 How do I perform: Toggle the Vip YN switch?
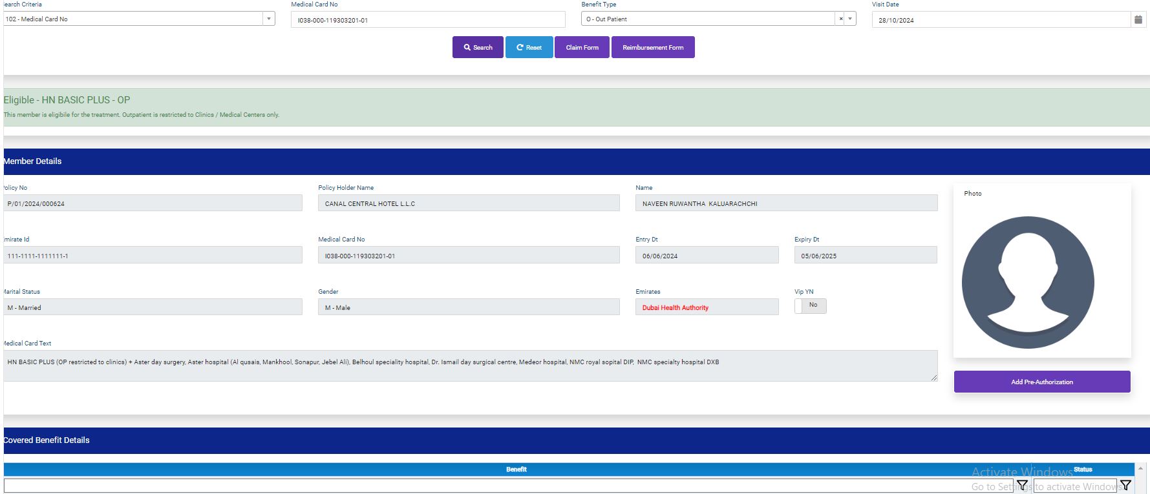[810, 305]
